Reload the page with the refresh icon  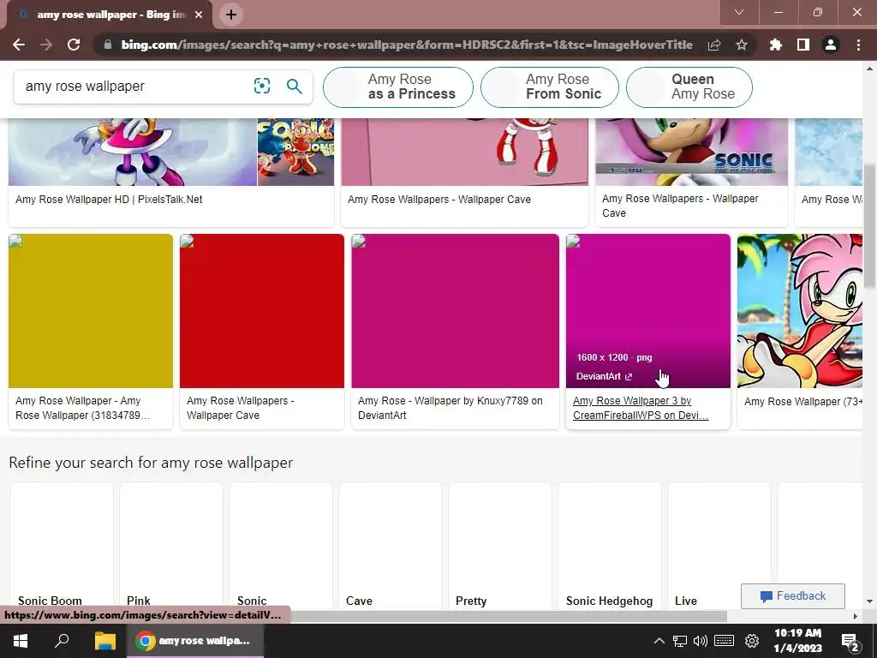(x=74, y=45)
